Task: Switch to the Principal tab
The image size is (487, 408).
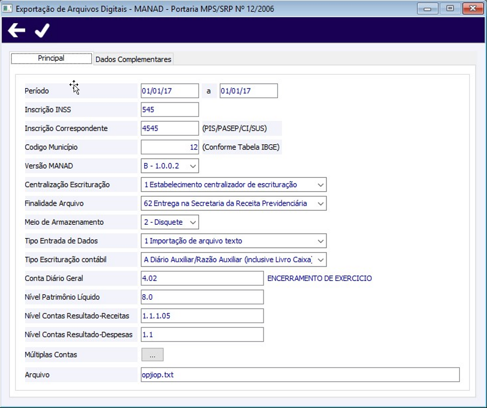Action: coord(52,58)
